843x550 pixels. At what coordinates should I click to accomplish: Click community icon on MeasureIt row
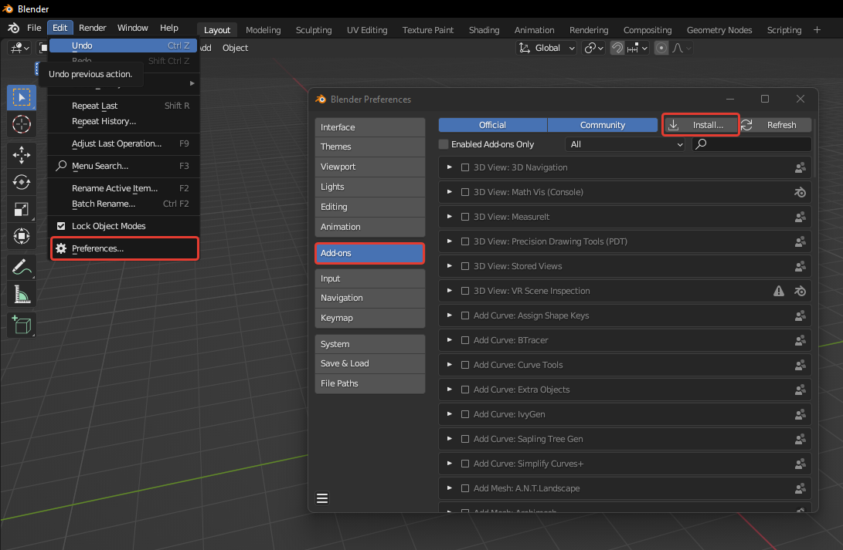coord(800,217)
